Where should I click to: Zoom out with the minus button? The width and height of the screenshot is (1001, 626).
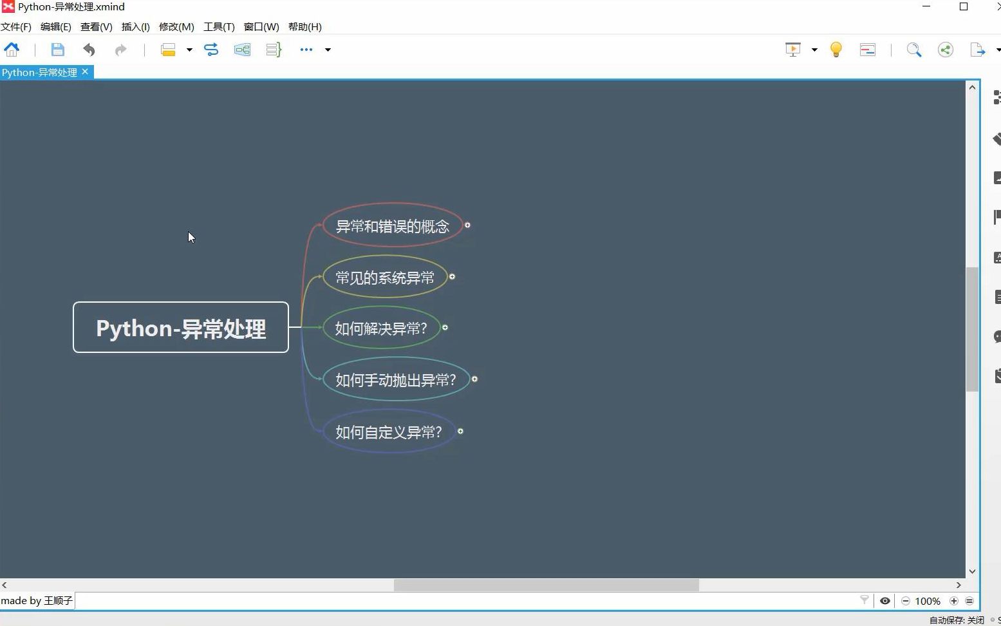pyautogui.click(x=906, y=601)
